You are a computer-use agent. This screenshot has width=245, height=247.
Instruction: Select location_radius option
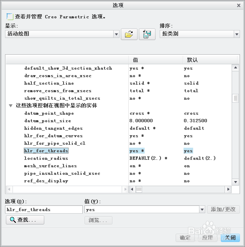(x=46, y=158)
